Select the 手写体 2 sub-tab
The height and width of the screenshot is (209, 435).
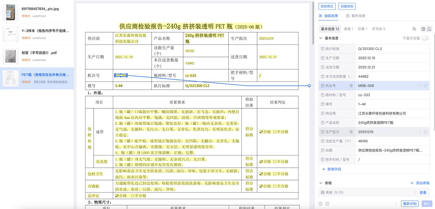379,29
